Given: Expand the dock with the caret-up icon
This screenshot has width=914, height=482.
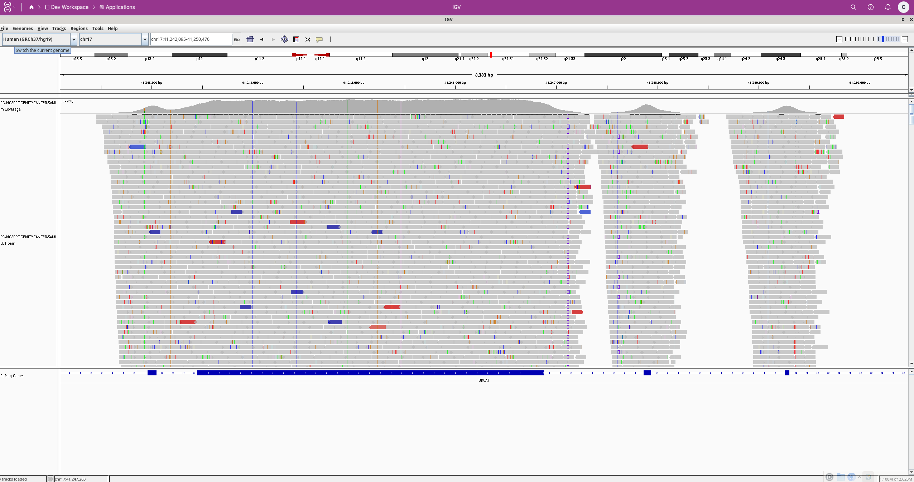Looking at the screenshot, I should 860,477.
